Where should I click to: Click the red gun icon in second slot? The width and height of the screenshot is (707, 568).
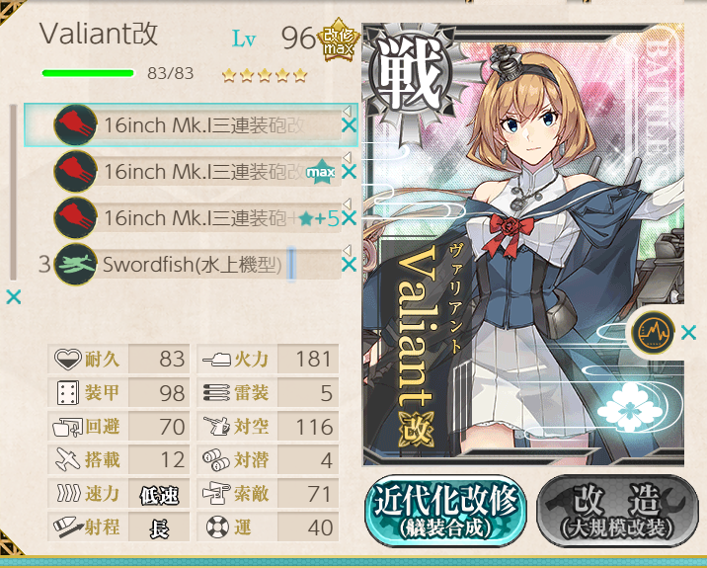(x=75, y=172)
